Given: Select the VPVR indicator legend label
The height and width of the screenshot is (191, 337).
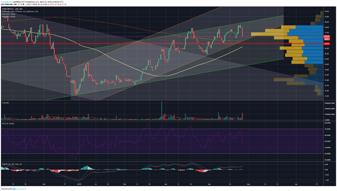Looking at the screenshot, I should pos(20,11).
